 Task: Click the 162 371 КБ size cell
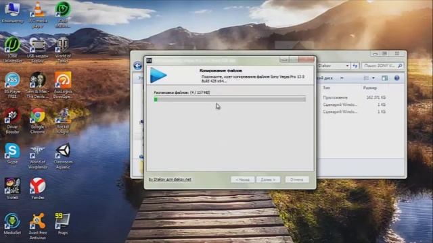[x=376, y=97]
